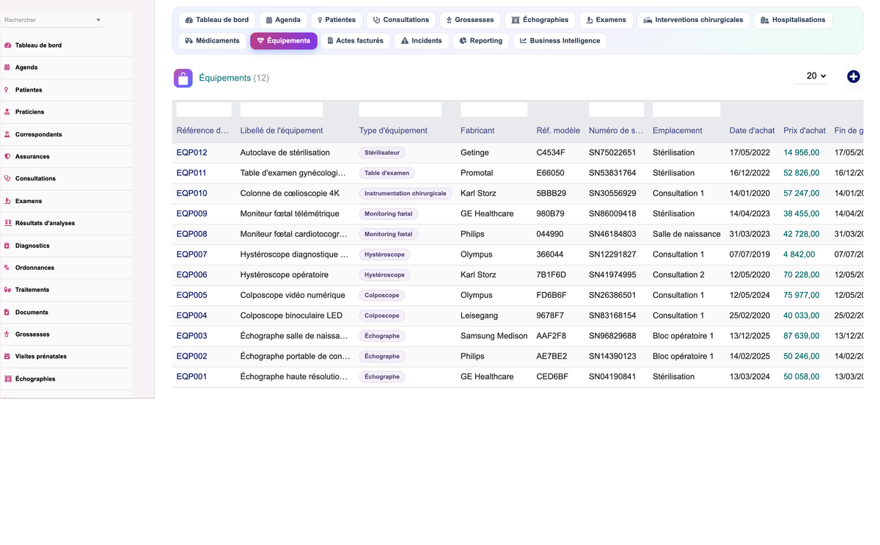Click the Emplacement filter input field
This screenshot has width=880, height=545.
click(686, 110)
